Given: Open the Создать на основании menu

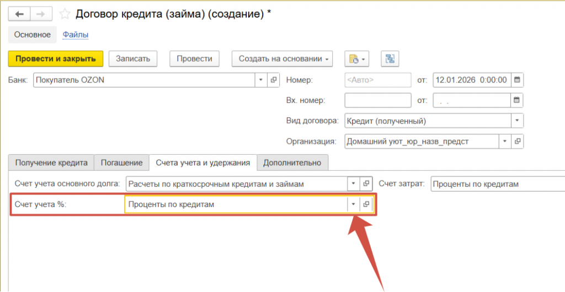Looking at the screenshot, I should tap(281, 59).
